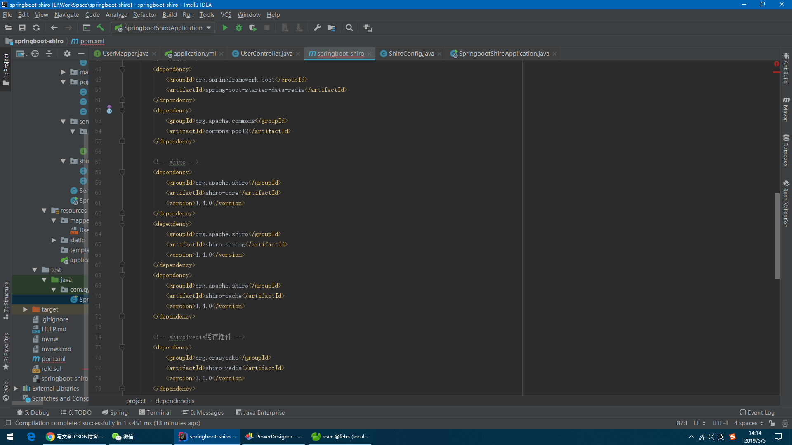This screenshot has width=792, height=445.
Task: Toggle Project tool window side tab
Action: click(6, 69)
